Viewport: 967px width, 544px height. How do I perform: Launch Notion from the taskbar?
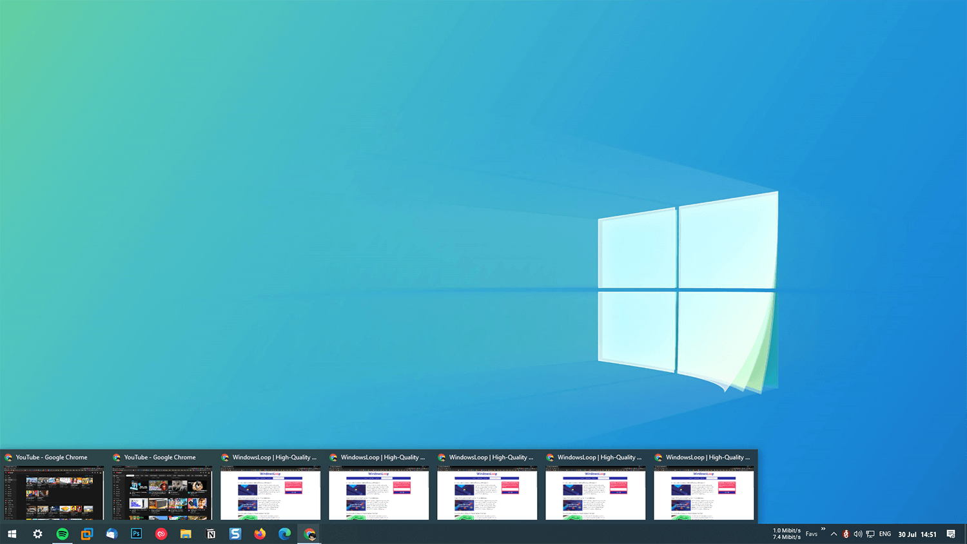tap(211, 534)
